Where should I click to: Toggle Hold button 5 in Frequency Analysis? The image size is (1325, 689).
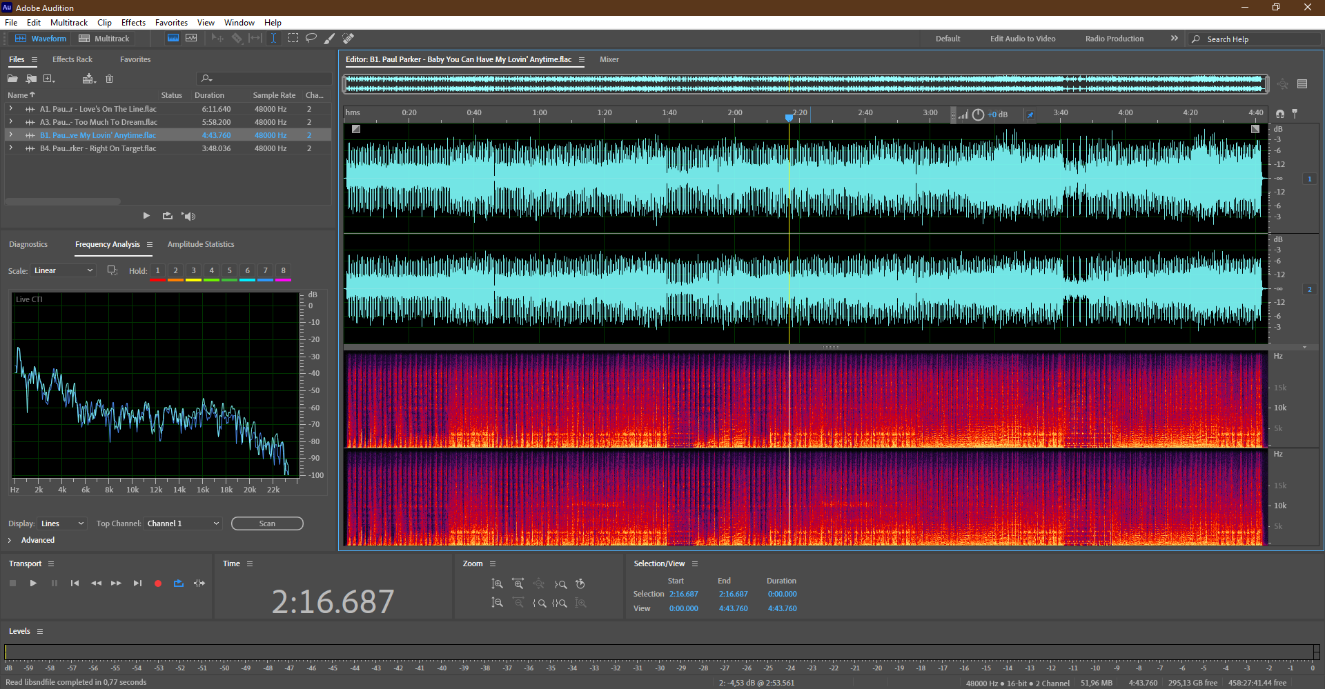click(230, 271)
